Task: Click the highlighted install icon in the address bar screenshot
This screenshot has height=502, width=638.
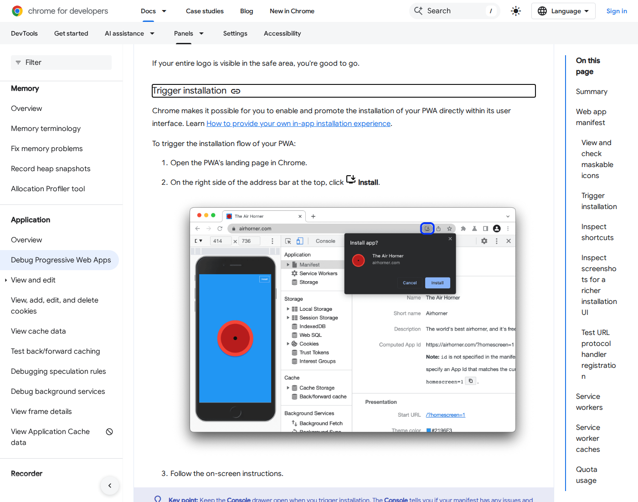Action: 427,228
